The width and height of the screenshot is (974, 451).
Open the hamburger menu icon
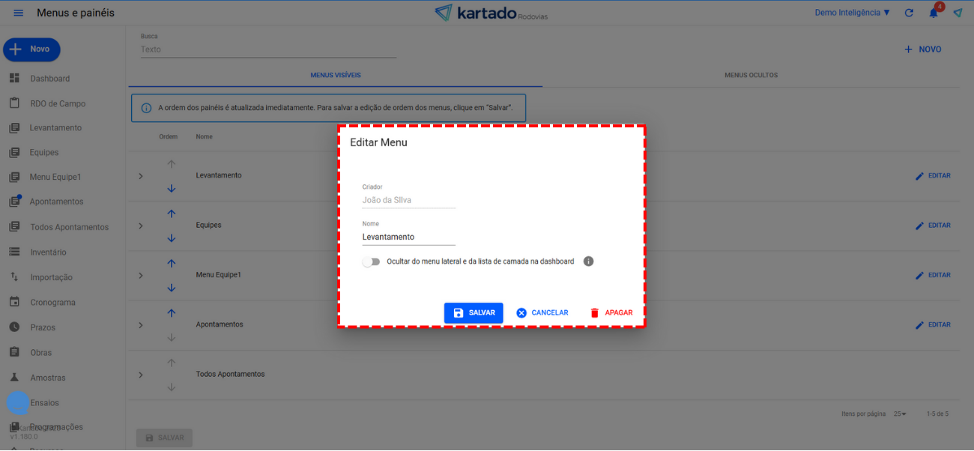pyautogui.click(x=19, y=13)
